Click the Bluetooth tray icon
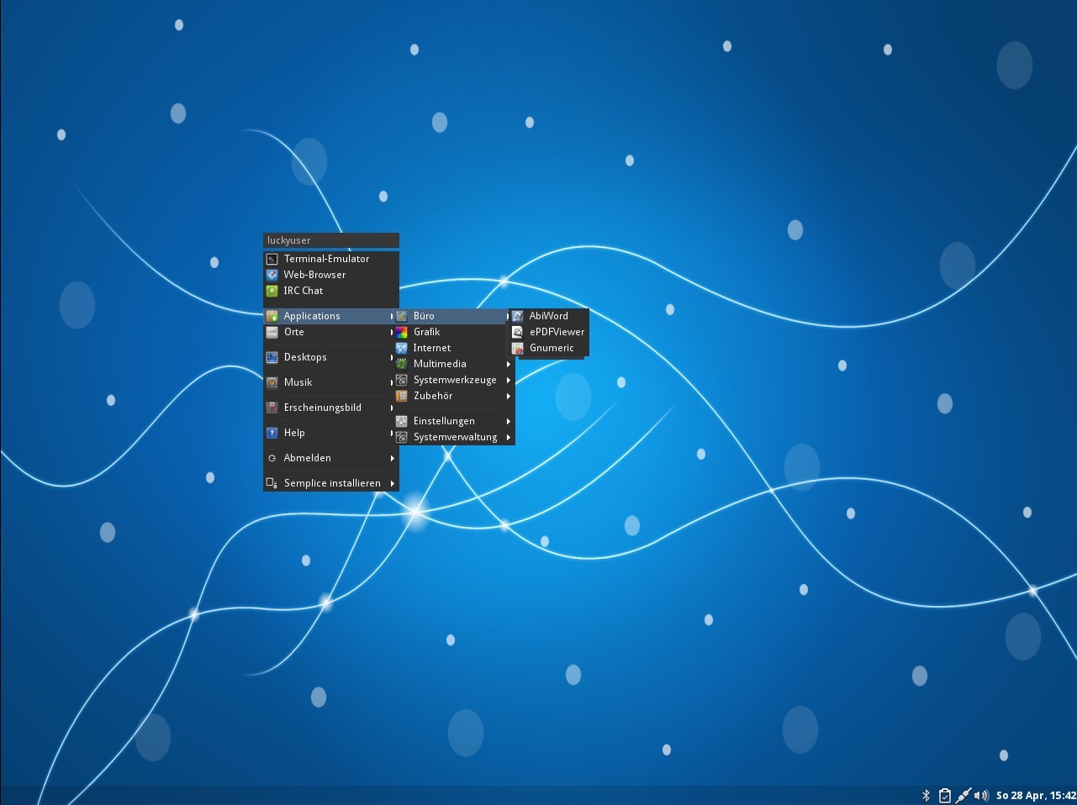 [926, 795]
